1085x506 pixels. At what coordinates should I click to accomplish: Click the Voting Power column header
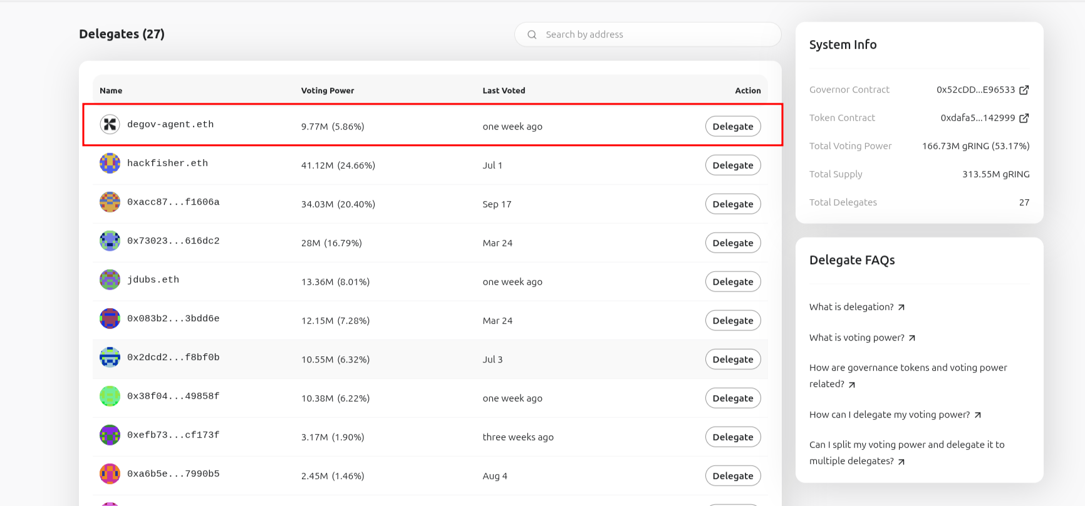click(327, 91)
